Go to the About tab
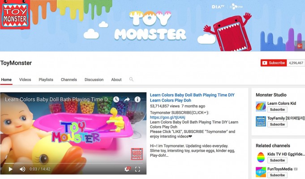The image size is (305, 179). (x=116, y=80)
